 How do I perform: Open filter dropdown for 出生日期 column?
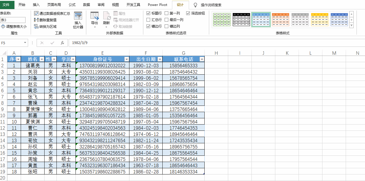click(x=160, y=59)
